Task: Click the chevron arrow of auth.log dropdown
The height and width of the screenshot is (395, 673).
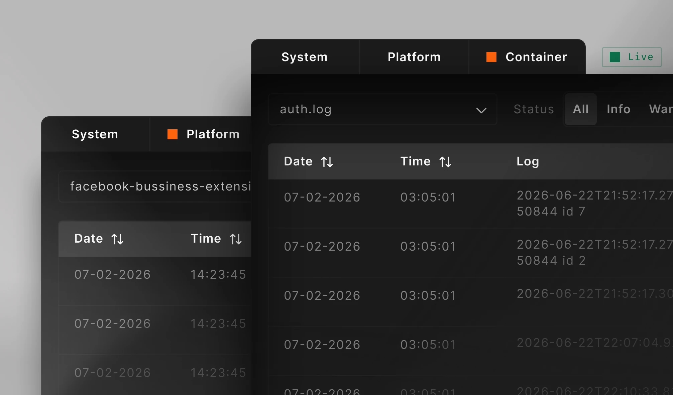Action: [x=481, y=110]
